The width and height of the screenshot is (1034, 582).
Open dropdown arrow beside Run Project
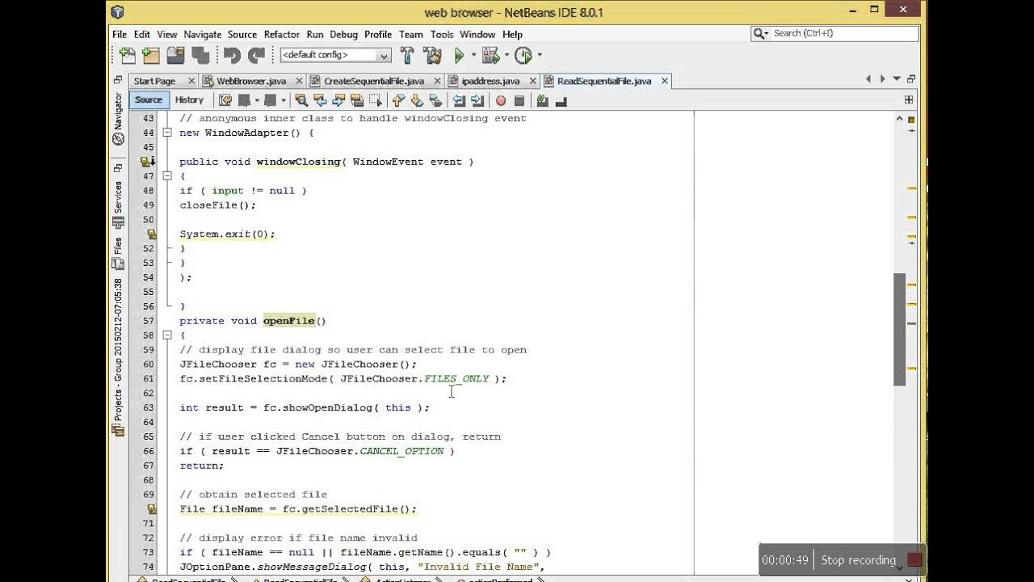[473, 55]
